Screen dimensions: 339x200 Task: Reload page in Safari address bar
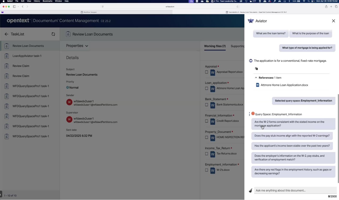(x=238, y=7)
